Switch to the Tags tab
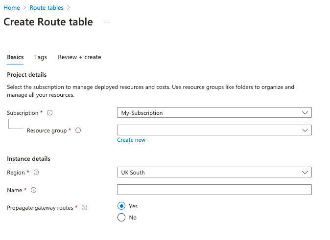Image resolution: width=330 pixels, height=240 pixels. coord(41,57)
